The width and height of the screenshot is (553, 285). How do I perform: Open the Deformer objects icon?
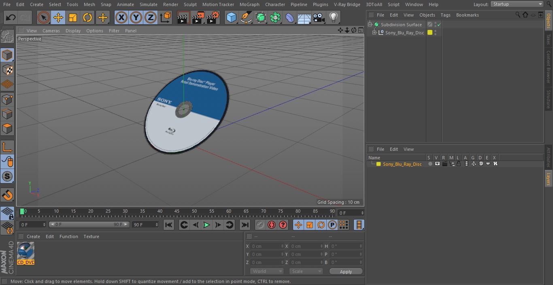[x=290, y=18]
